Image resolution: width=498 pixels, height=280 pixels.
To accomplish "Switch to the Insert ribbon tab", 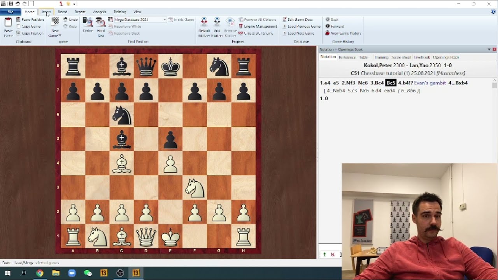I will (46, 12).
